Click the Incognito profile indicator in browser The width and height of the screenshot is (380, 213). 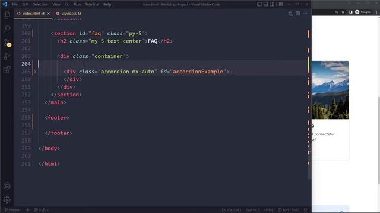point(363,12)
